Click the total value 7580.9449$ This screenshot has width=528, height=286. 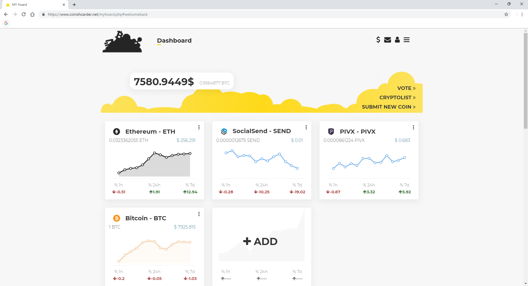click(164, 82)
